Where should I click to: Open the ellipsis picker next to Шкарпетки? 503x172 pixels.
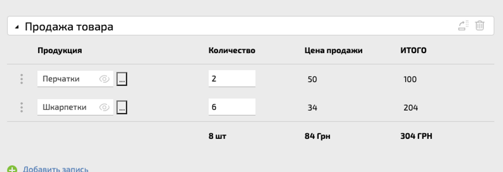(x=122, y=107)
